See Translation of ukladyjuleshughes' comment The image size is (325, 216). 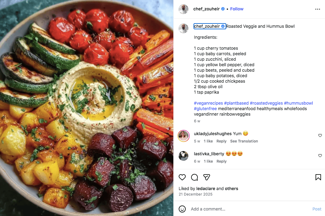[x=244, y=141]
